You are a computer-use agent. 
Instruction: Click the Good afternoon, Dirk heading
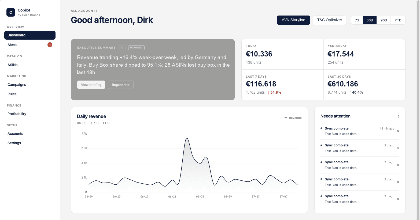[x=112, y=20]
